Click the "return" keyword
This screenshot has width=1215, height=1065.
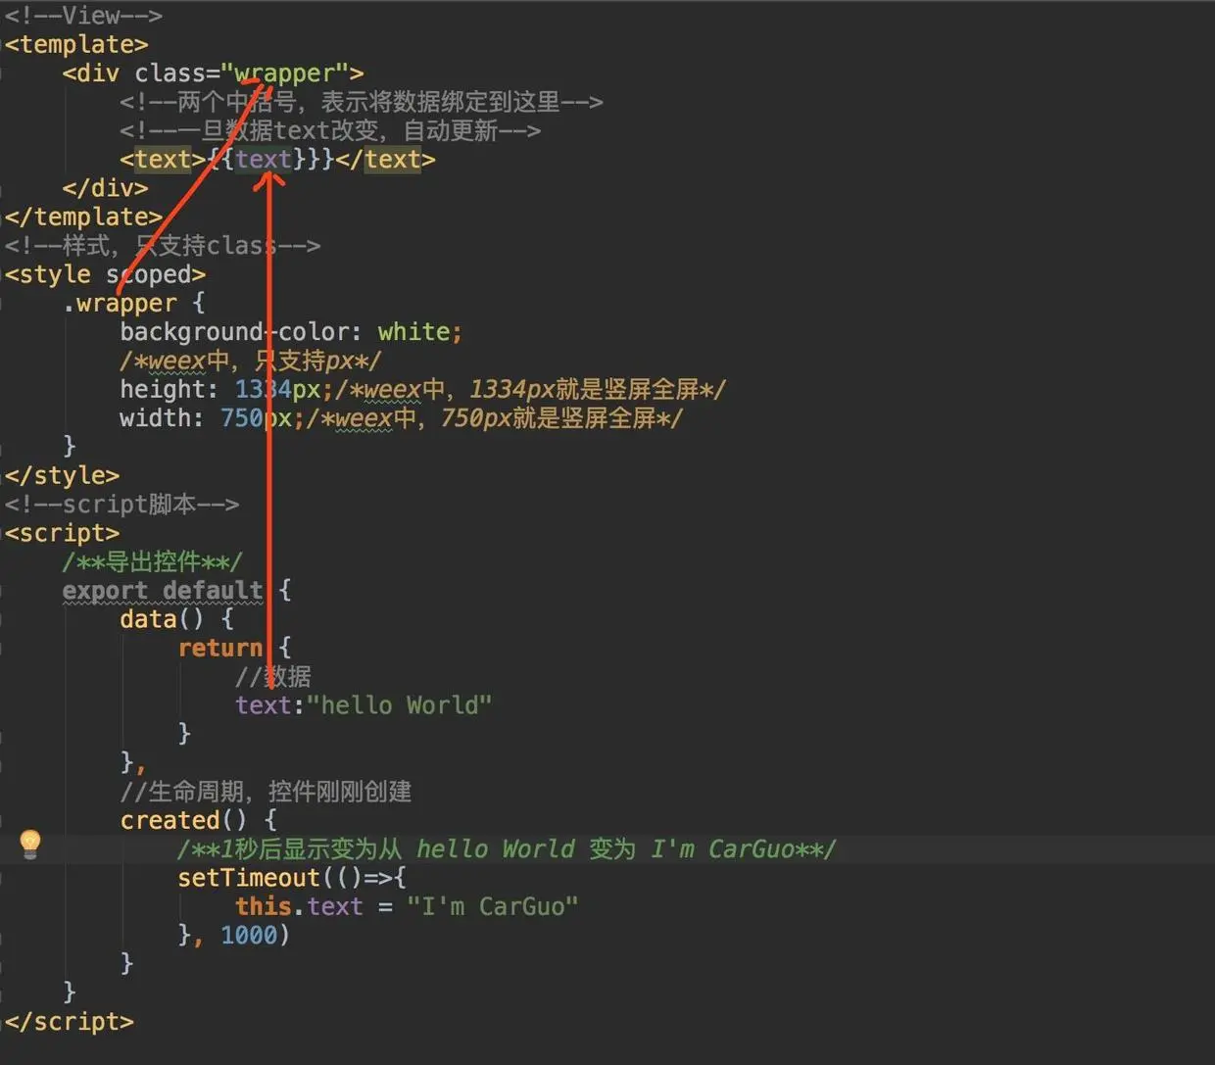[x=220, y=648]
